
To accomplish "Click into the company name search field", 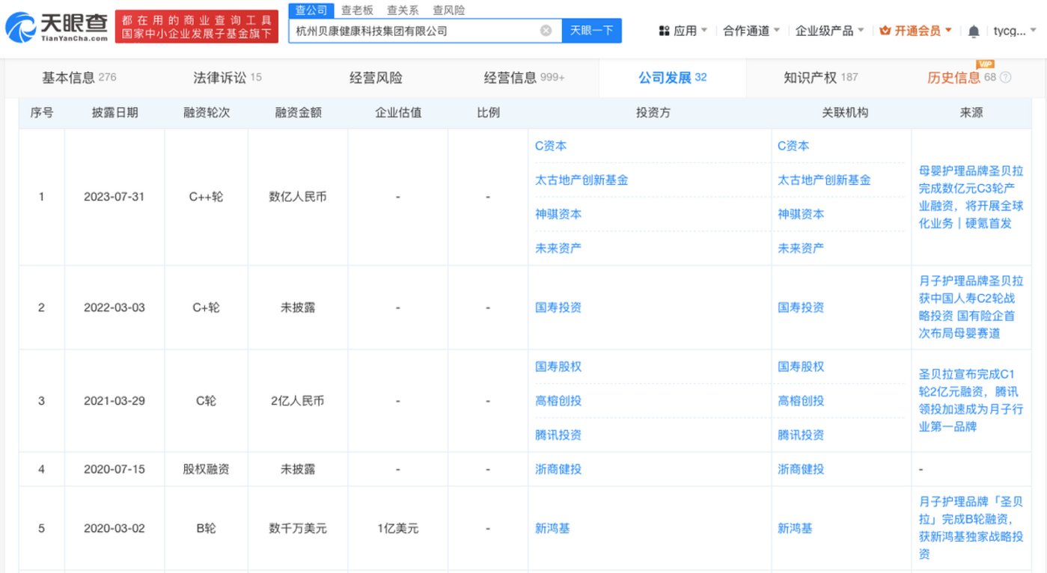I will 412,31.
